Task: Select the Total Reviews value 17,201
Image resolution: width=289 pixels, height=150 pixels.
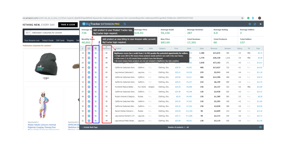Action: (191, 43)
